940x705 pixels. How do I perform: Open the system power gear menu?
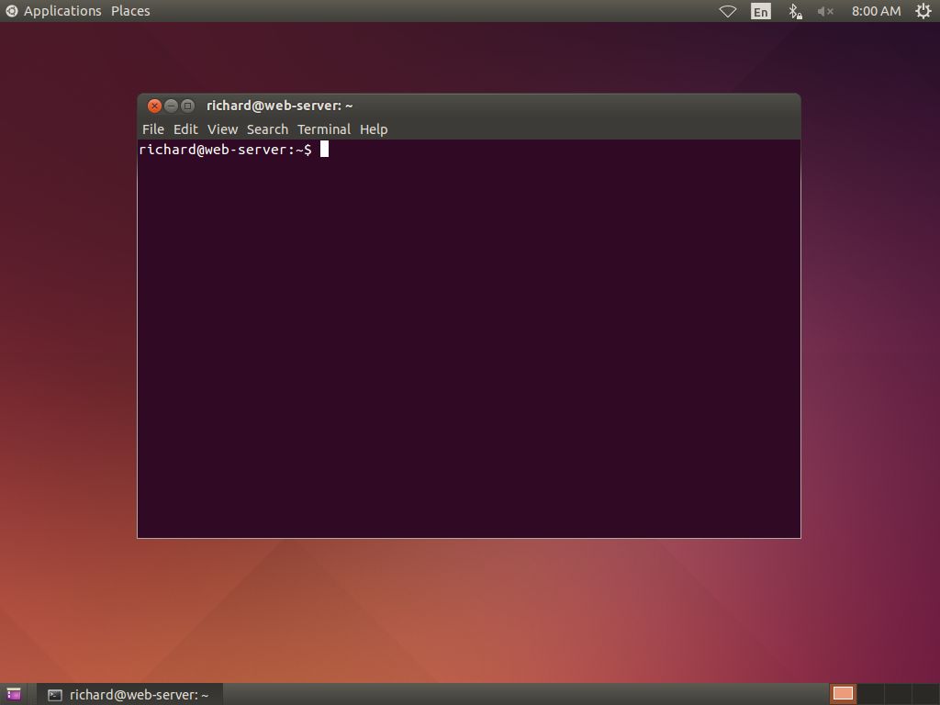923,11
